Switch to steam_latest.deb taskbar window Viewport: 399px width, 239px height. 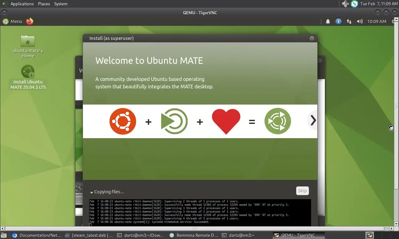(89, 235)
